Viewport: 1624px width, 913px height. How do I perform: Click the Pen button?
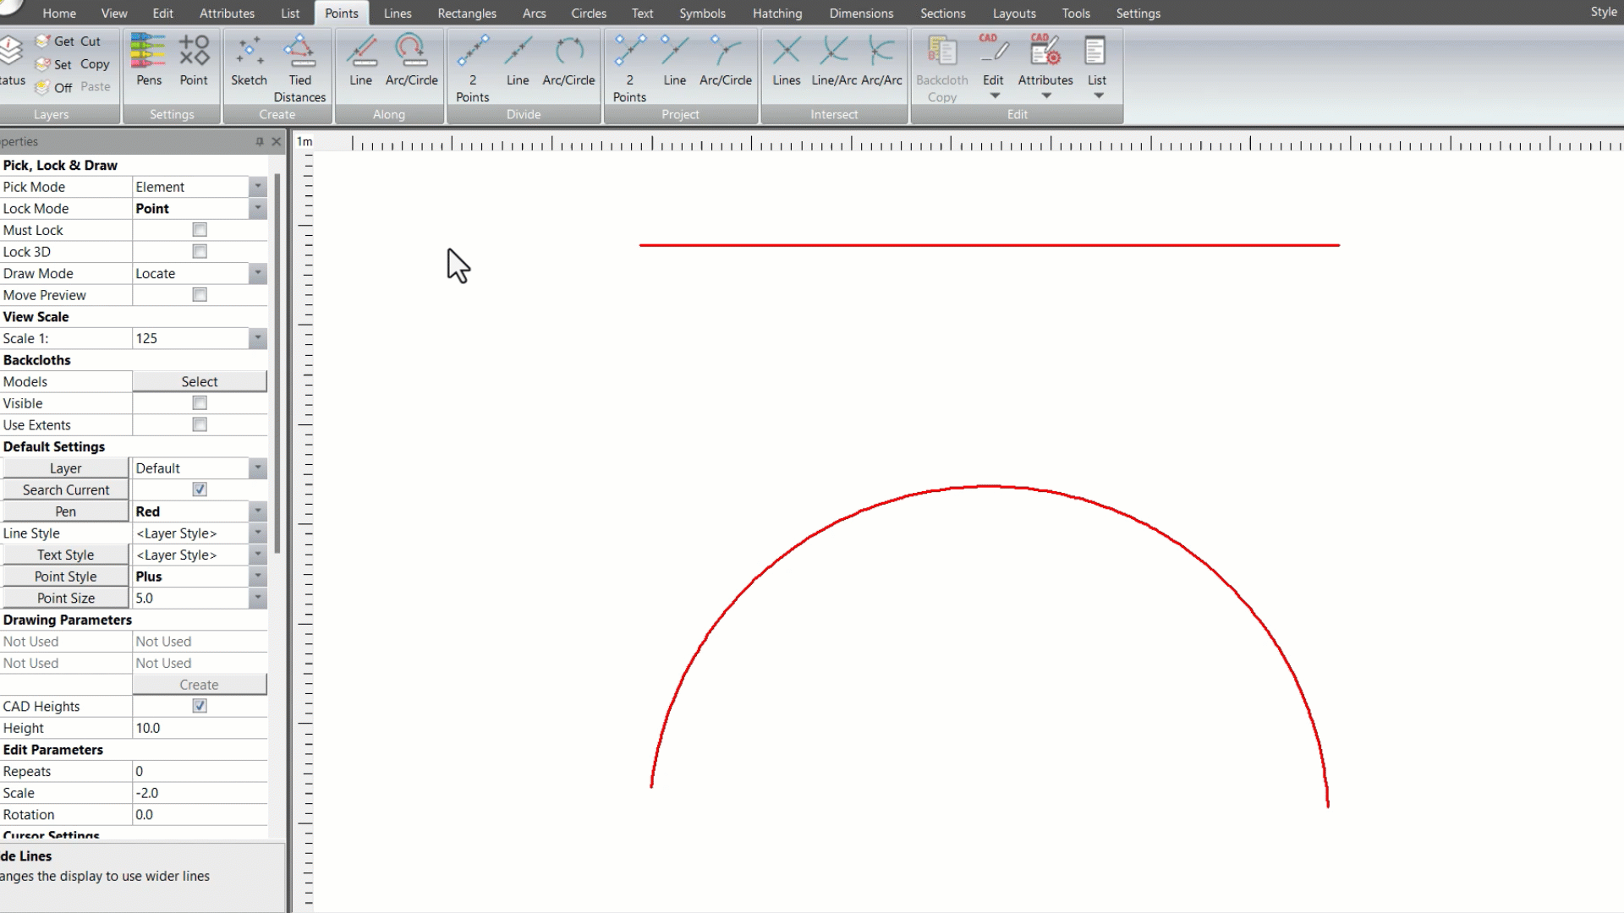click(x=66, y=511)
